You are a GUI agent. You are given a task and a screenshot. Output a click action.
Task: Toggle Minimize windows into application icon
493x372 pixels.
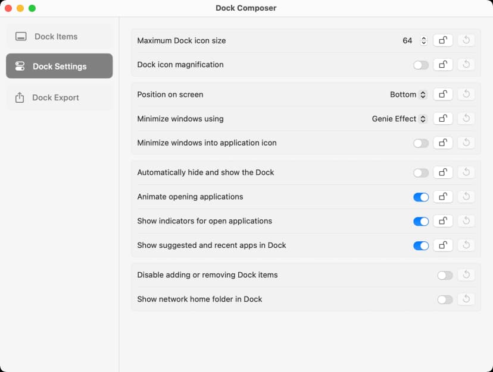point(421,143)
